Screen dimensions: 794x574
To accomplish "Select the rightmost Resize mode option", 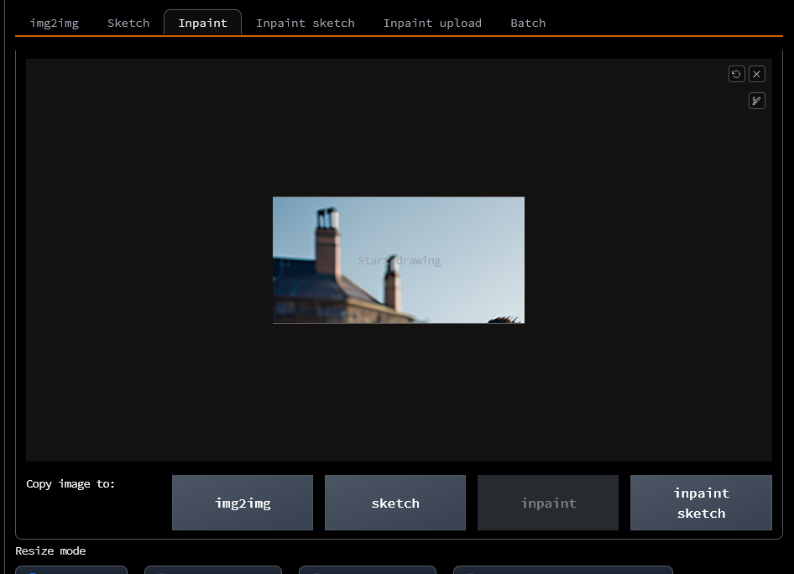I will (x=562, y=571).
